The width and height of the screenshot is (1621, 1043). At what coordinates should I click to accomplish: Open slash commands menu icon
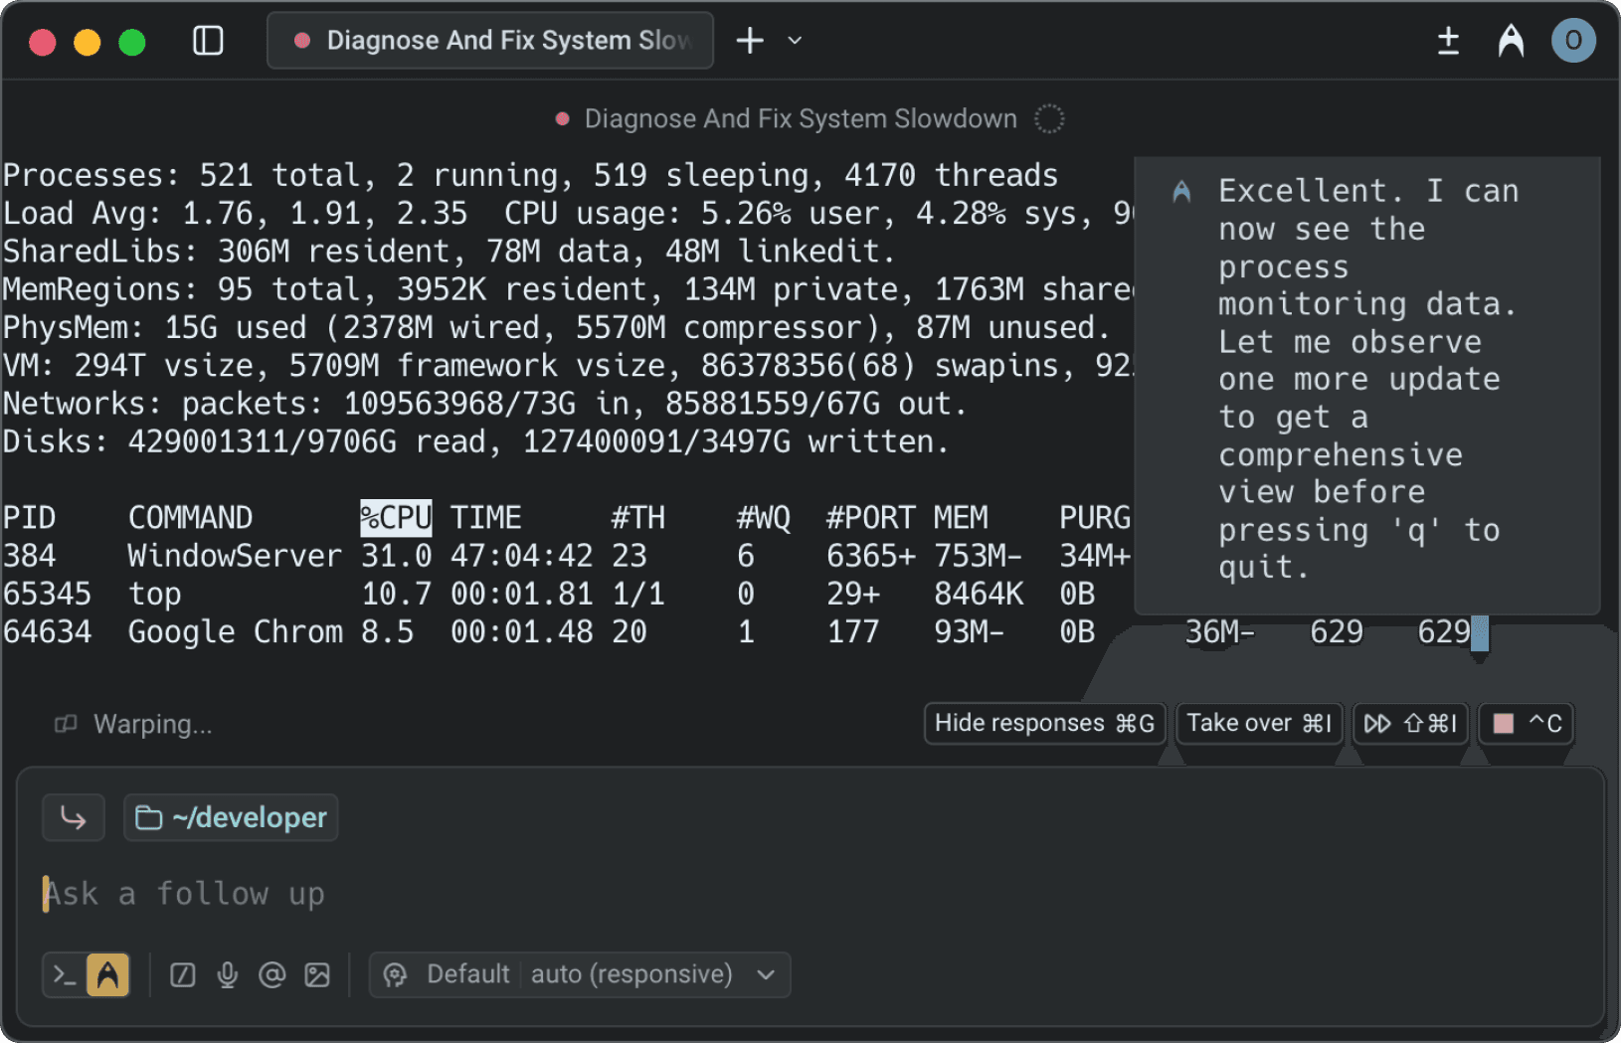pos(183,974)
